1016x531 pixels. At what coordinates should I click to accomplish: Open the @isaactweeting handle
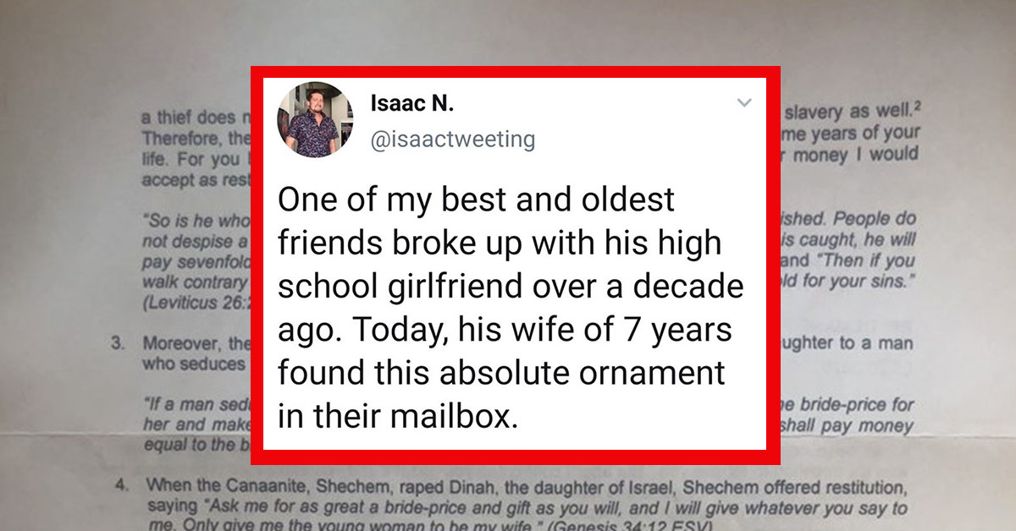click(452, 138)
